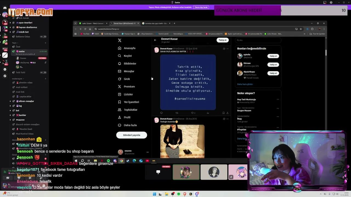Image resolution: width=351 pixels, height=197 pixels.
Task: Open a new browser tab with plus
Action: coord(174,23)
